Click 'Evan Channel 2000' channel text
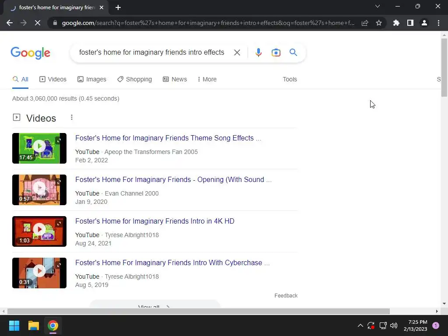Image resolution: width=448 pixels, height=336 pixels. [132, 193]
